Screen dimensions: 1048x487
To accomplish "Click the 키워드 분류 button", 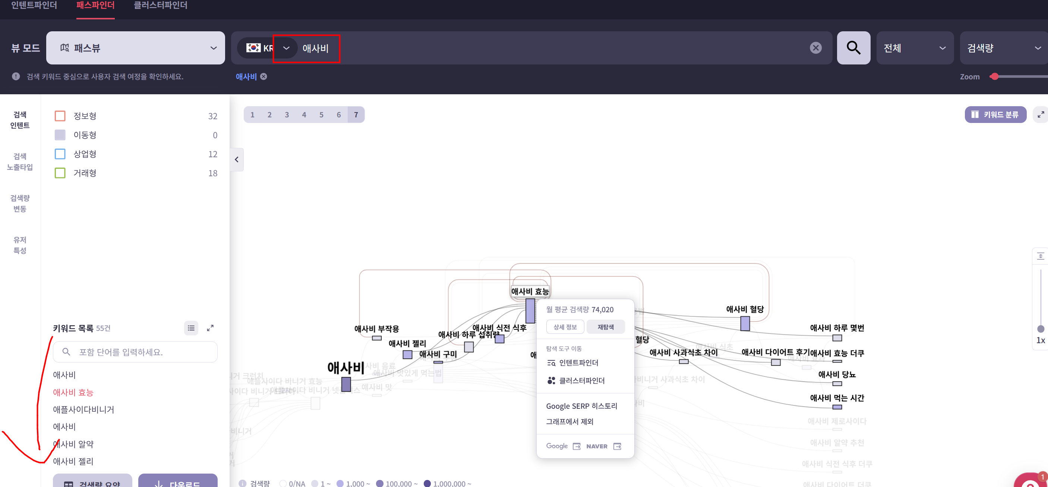I will tap(995, 115).
